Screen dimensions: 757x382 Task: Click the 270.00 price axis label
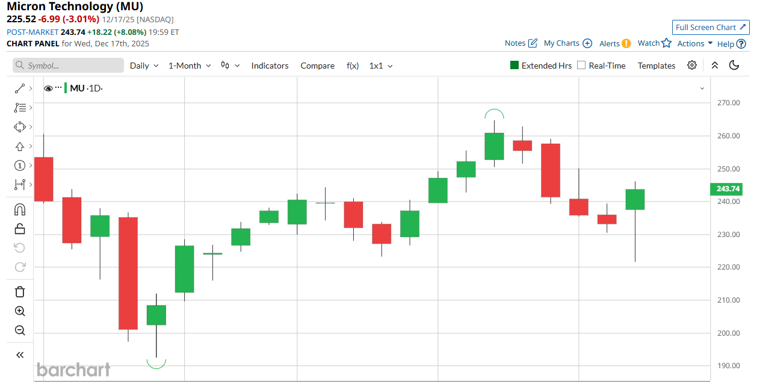click(x=728, y=103)
